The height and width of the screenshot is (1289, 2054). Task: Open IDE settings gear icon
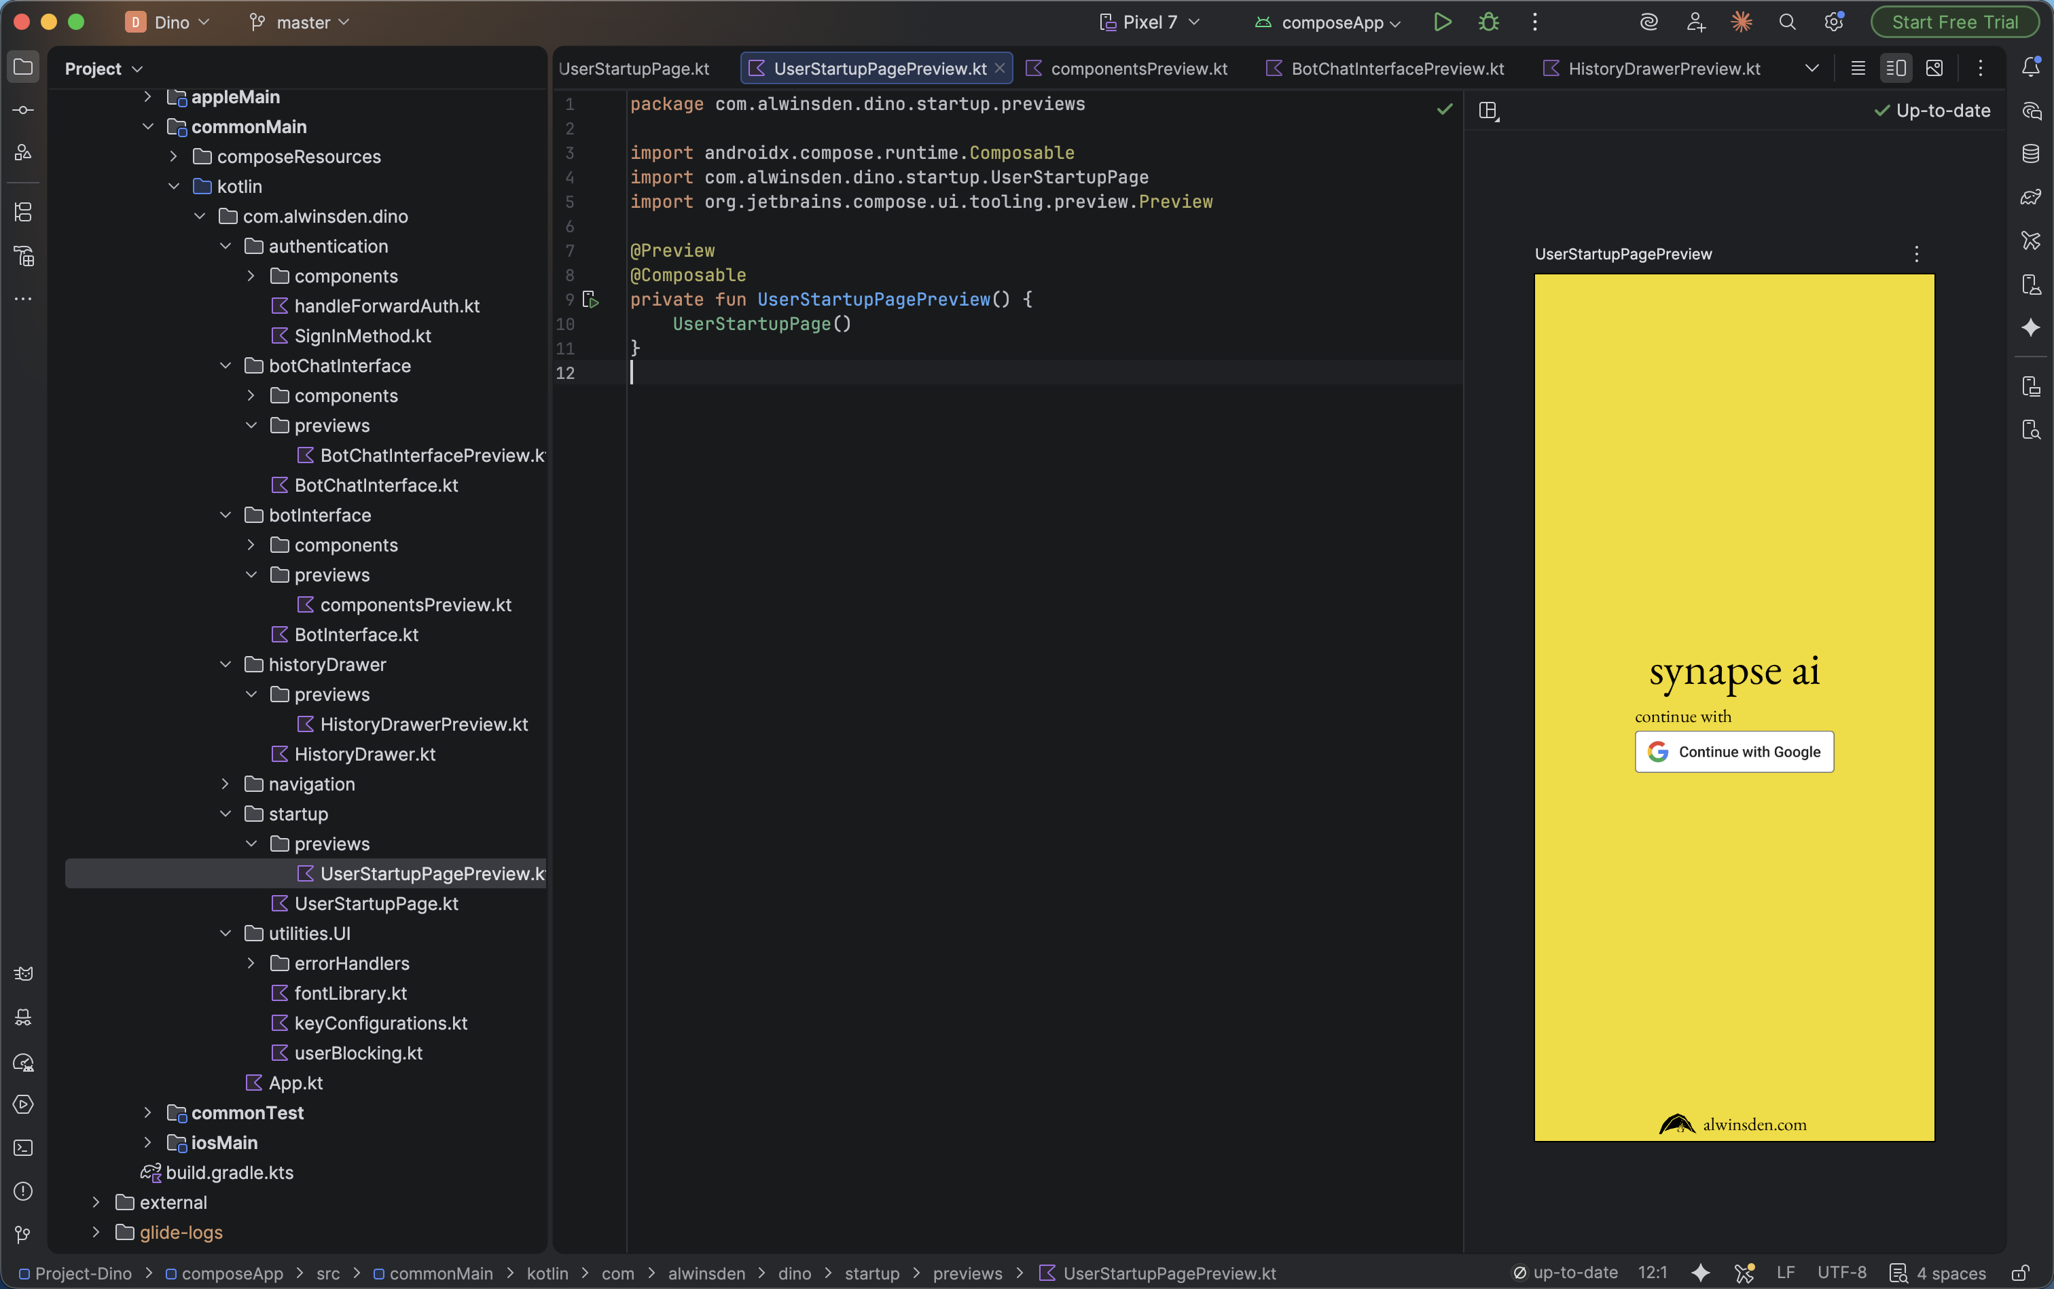point(1833,22)
